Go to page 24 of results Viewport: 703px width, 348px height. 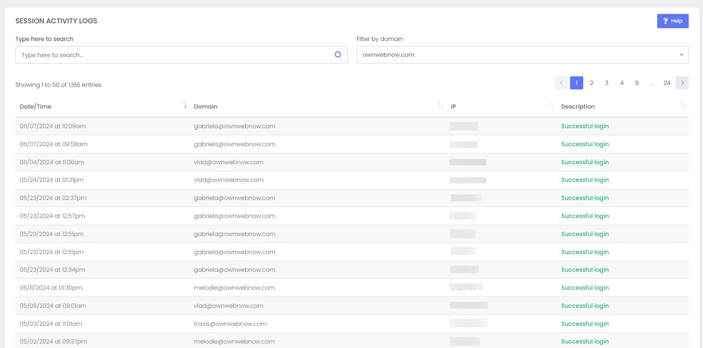(667, 83)
